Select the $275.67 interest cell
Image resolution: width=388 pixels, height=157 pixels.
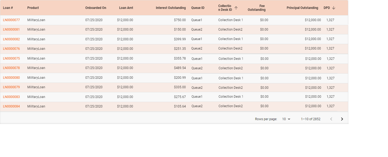click(x=180, y=97)
